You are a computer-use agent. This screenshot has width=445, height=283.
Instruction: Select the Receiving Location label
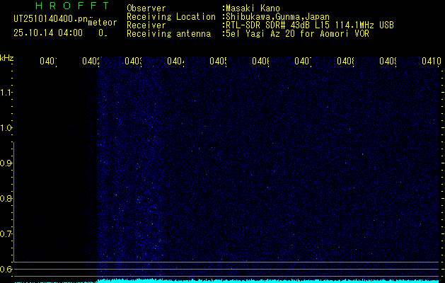click(171, 17)
